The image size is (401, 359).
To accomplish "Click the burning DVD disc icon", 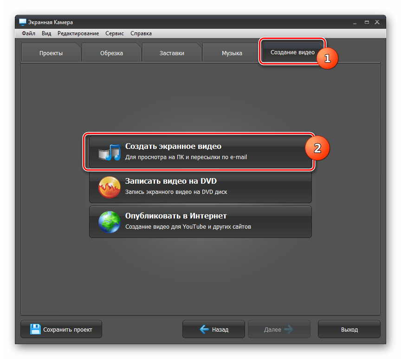I will [110, 187].
